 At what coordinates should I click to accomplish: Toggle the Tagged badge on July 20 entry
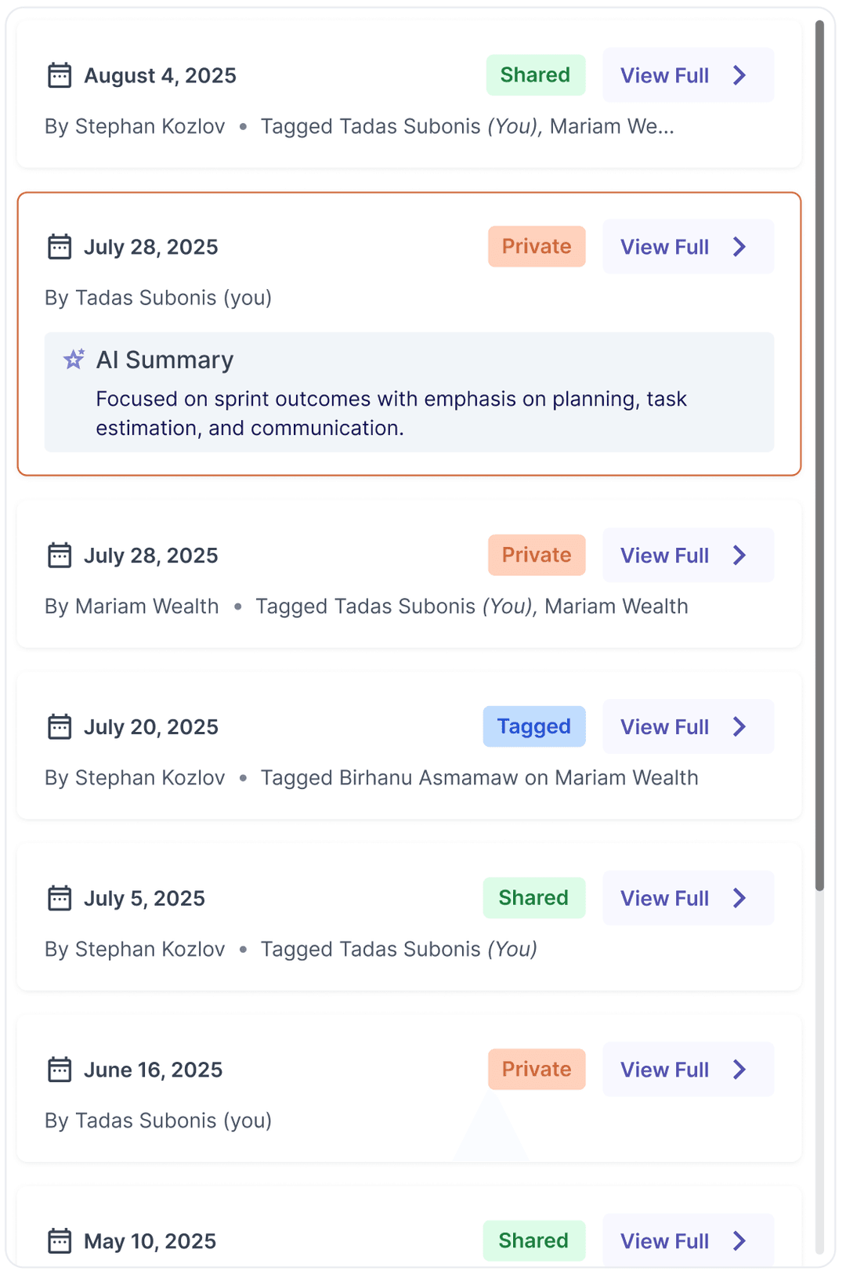534,726
